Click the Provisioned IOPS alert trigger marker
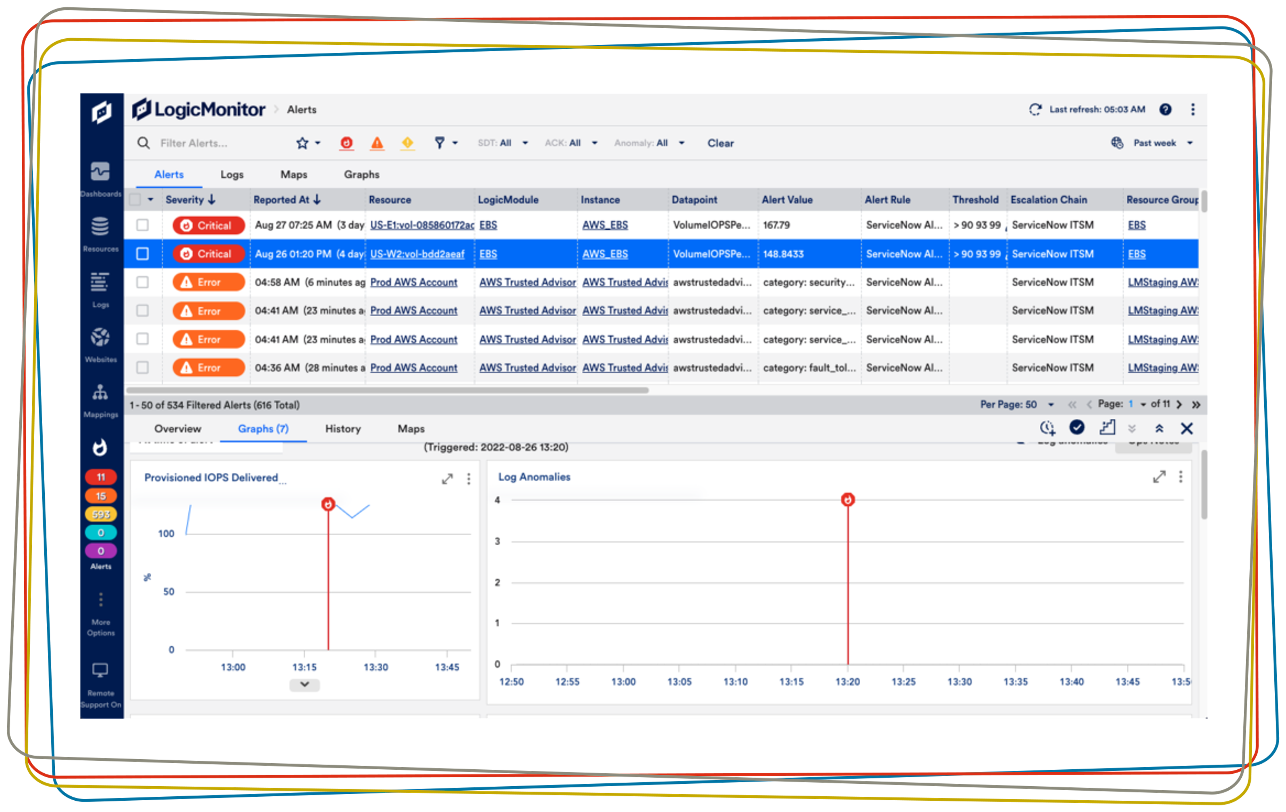Screen dimensions: 1286x812 coord(328,504)
